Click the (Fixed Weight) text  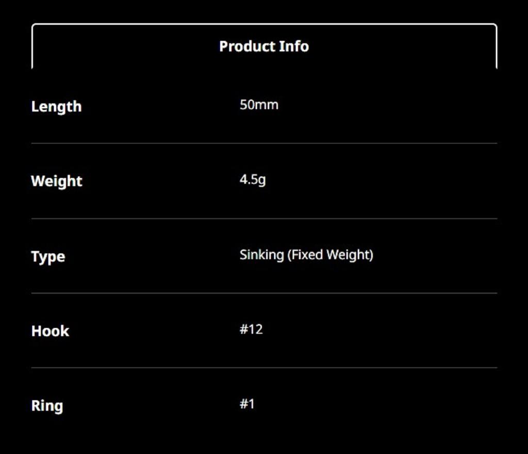330,255
